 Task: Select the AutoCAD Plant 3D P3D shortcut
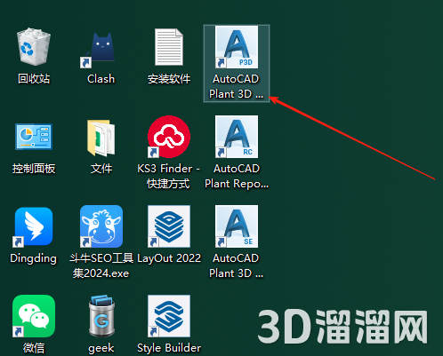click(x=237, y=47)
